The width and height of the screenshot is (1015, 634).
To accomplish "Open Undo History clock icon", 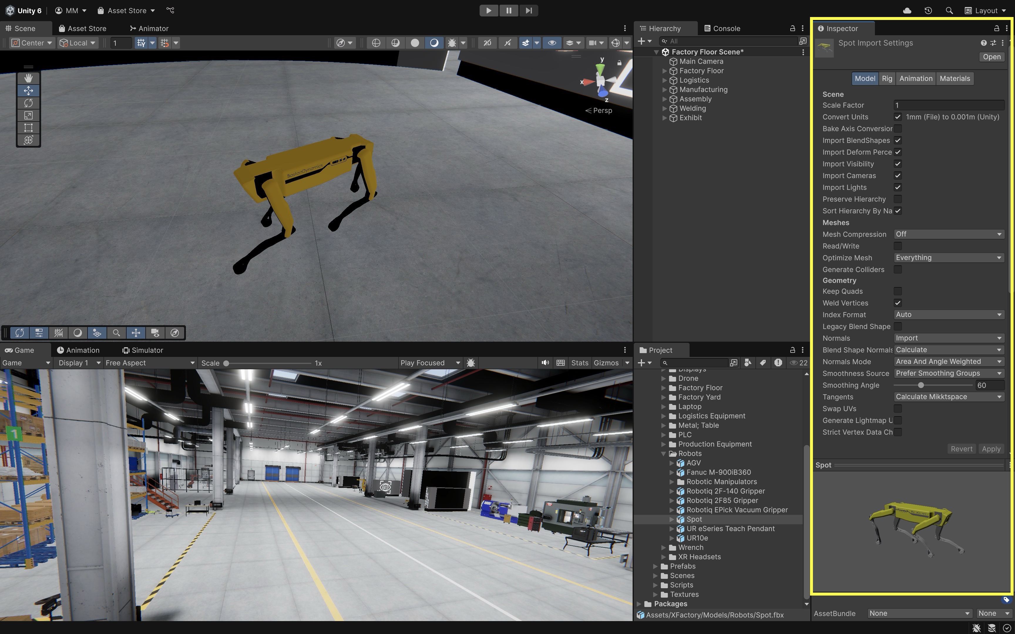I will pos(928,11).
